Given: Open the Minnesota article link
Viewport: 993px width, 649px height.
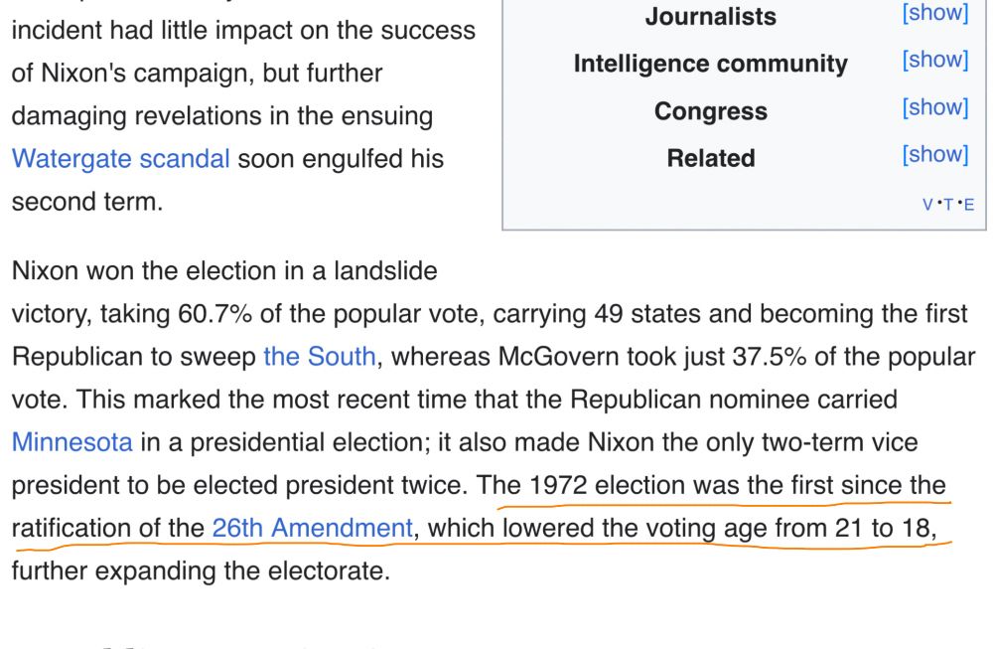Looking at the screenshot, I should [72, 441].
